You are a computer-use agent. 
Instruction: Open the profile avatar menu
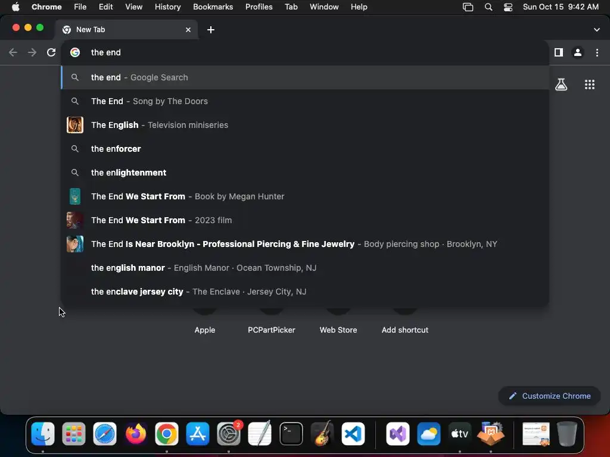(x=578, y=52)
